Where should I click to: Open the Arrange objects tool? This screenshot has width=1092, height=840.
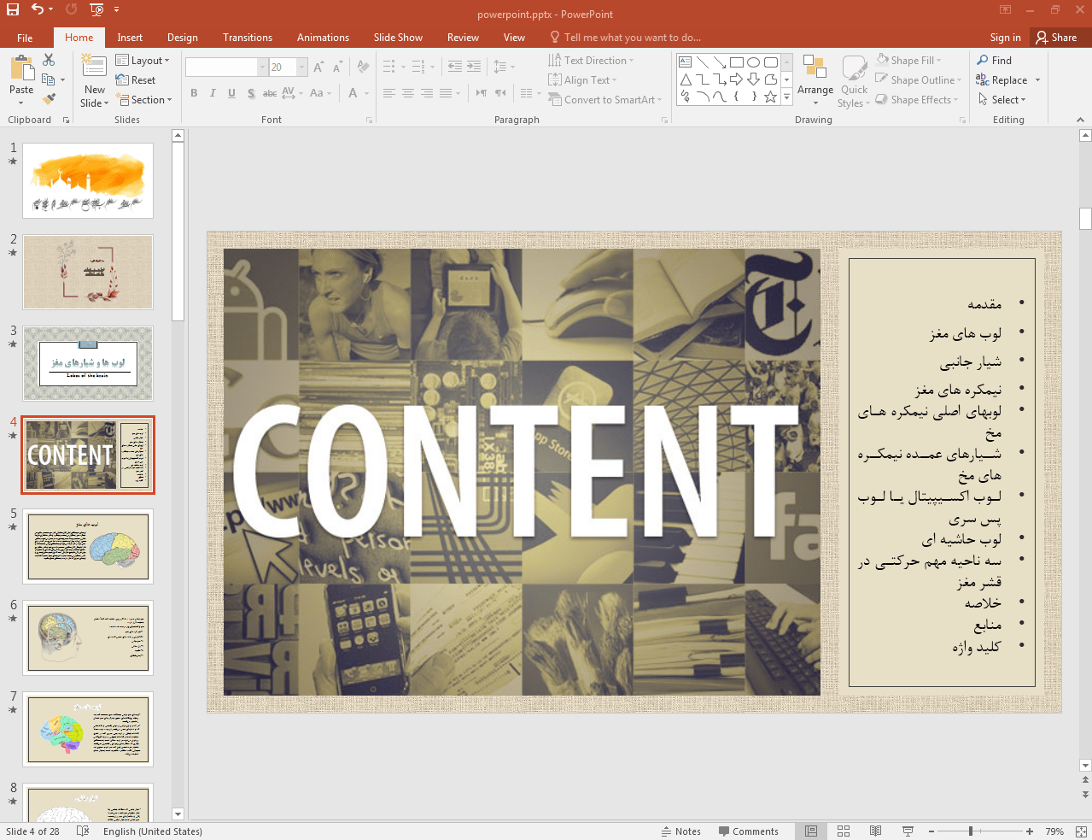tap(815, 77)
